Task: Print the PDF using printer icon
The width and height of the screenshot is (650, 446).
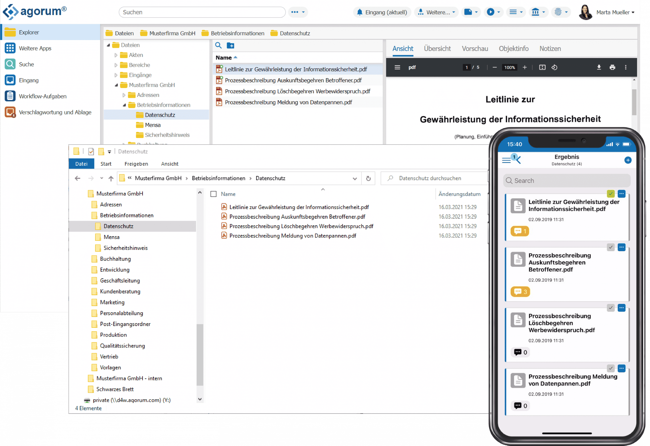Action: coord(612,67)
